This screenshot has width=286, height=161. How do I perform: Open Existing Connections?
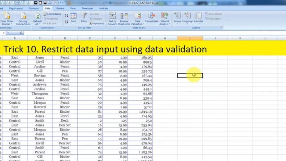(23, 19)
